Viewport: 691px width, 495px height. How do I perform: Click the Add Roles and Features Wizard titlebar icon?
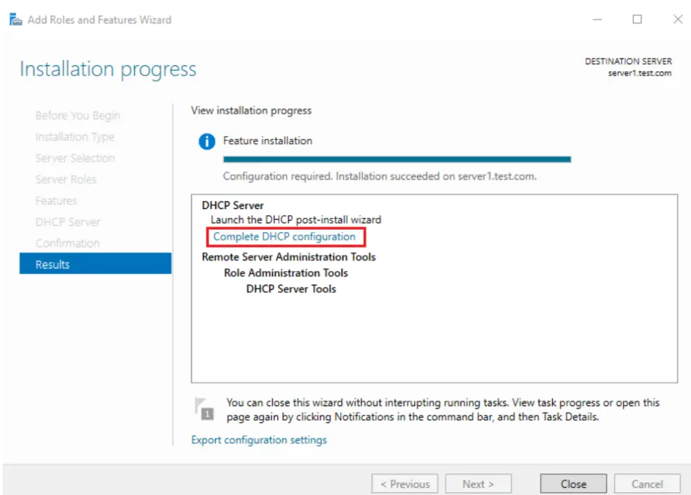[15, 20]
